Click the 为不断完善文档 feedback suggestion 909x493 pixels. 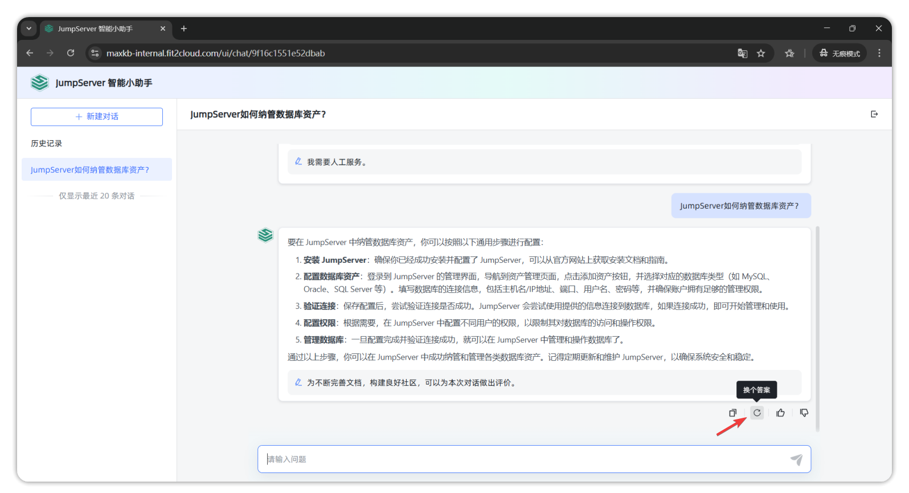(544, 382)
